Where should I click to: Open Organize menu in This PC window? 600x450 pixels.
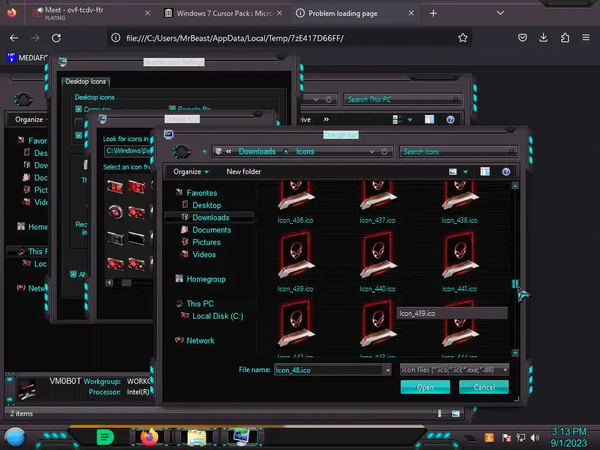[x=29, y=120]
